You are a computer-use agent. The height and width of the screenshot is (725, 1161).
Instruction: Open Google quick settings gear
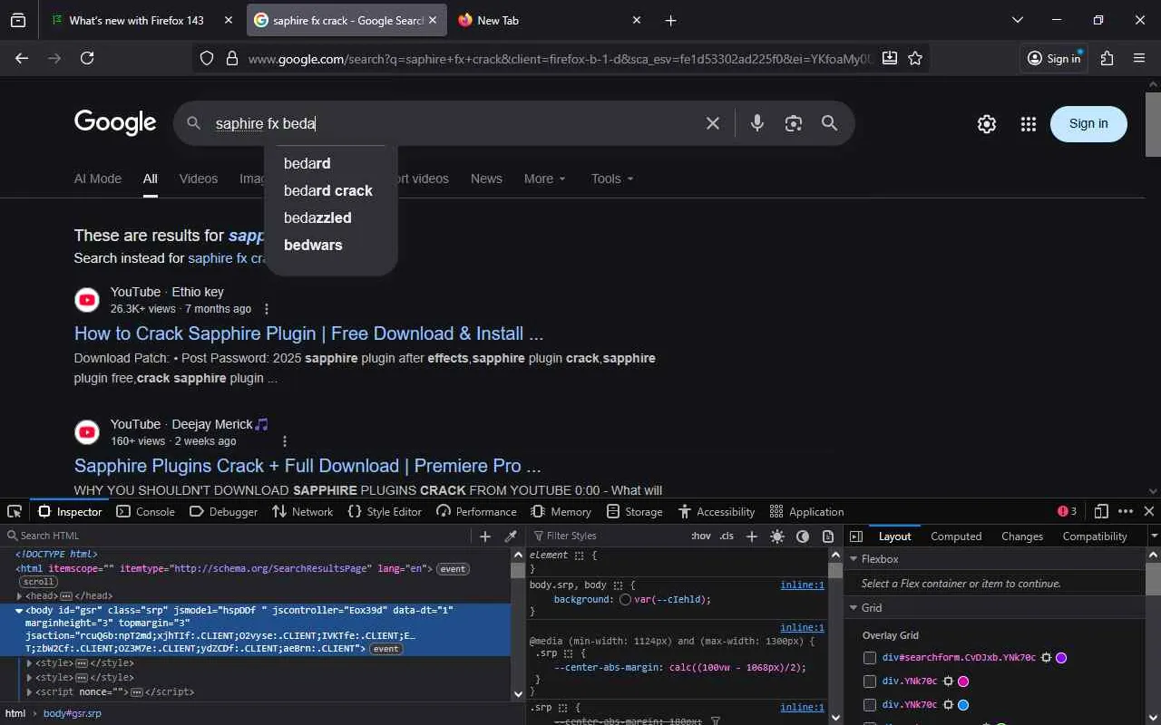click(x=987, y=124)
